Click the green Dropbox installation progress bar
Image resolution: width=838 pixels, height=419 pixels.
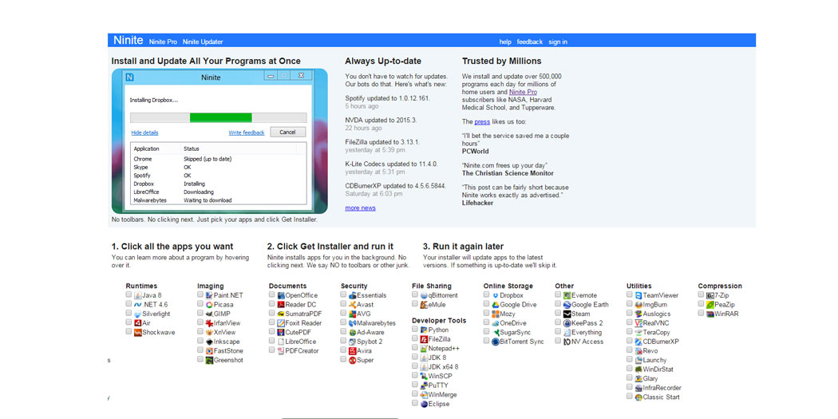220,117
